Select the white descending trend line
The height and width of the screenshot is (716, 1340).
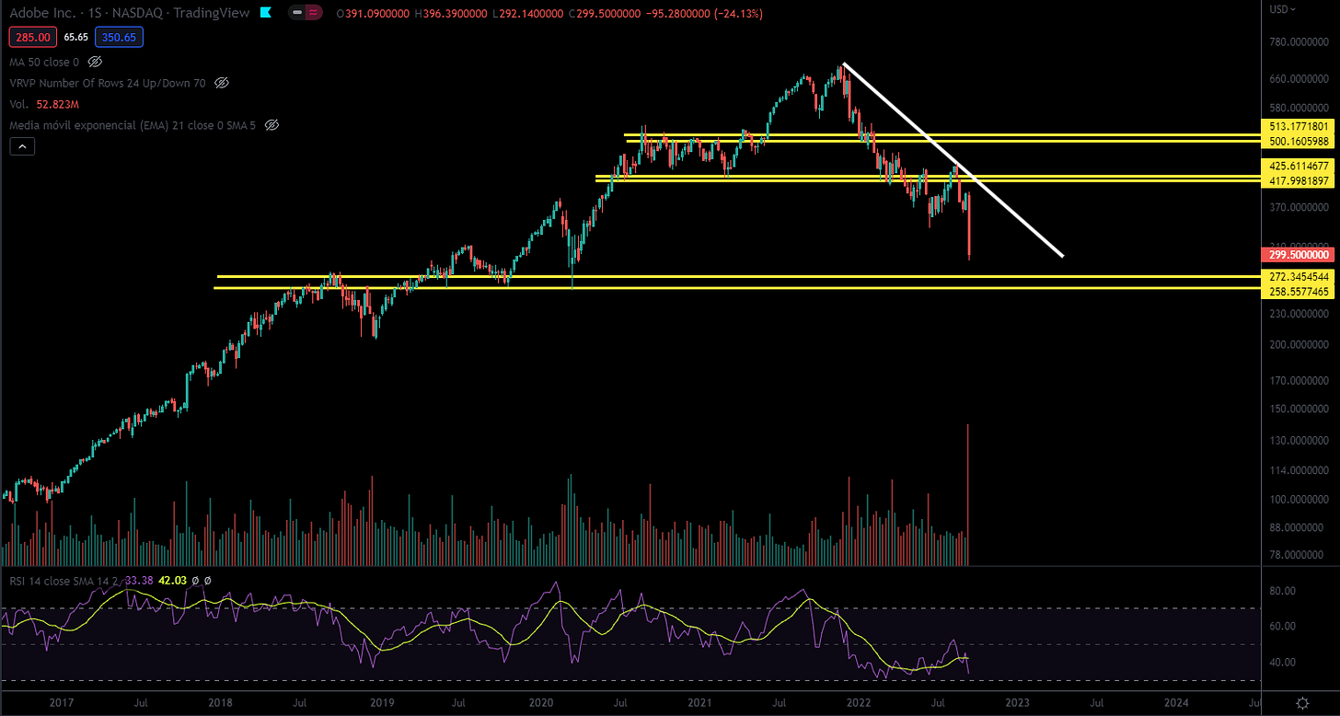(953, 159)
